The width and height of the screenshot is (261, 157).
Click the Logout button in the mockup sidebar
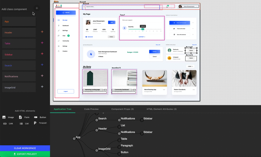tap(66, 91)
